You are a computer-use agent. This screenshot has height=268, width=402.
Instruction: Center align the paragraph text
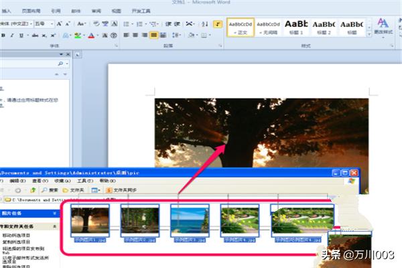[x=135, y=35]
